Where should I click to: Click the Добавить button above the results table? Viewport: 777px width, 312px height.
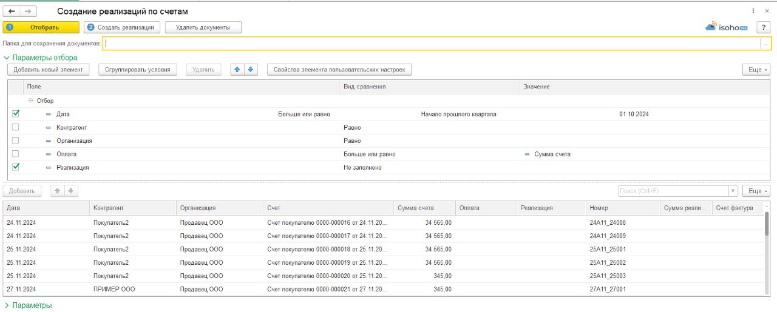22,191
